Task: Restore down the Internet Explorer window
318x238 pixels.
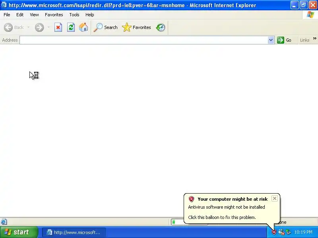Action: click(x=304, y=5)
